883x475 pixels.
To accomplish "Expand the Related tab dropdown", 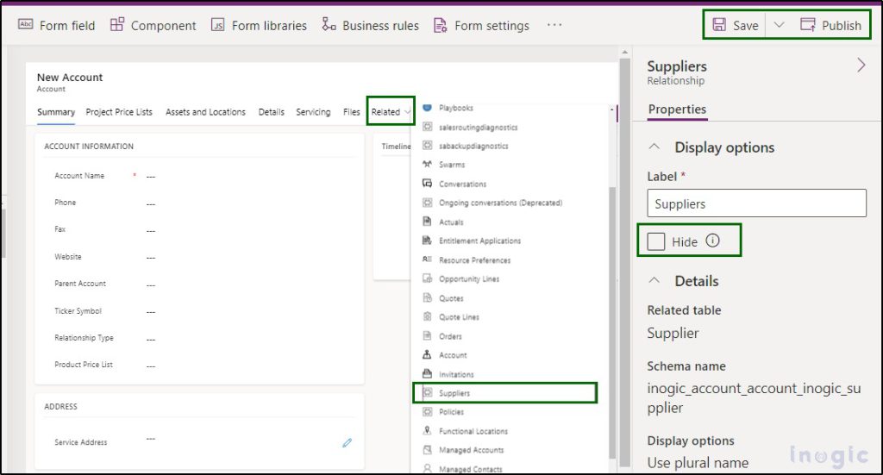I will coord(391,112).
